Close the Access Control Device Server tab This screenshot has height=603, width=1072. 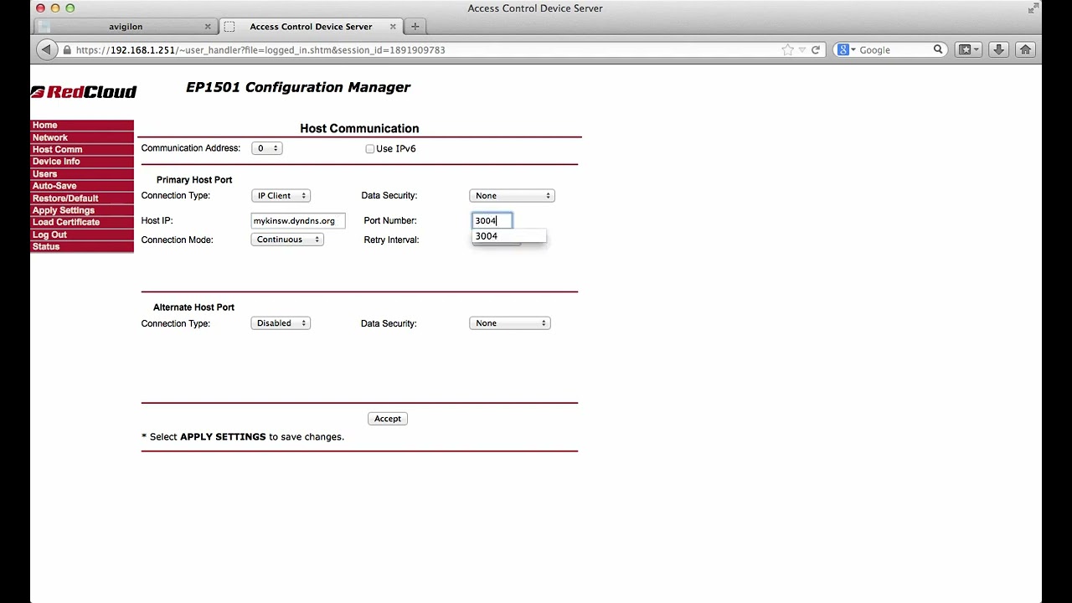393,27
